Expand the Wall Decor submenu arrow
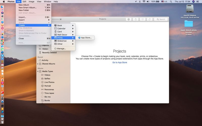202x126 pixels. [73, 35]
